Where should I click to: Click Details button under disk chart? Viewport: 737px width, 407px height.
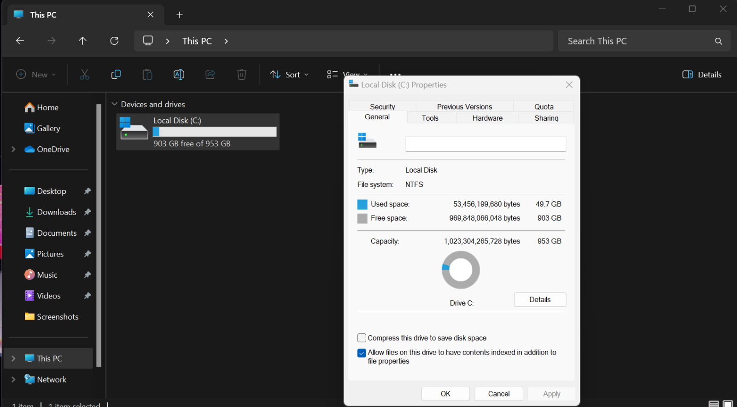pyautogui.click(x=540, y=300)
